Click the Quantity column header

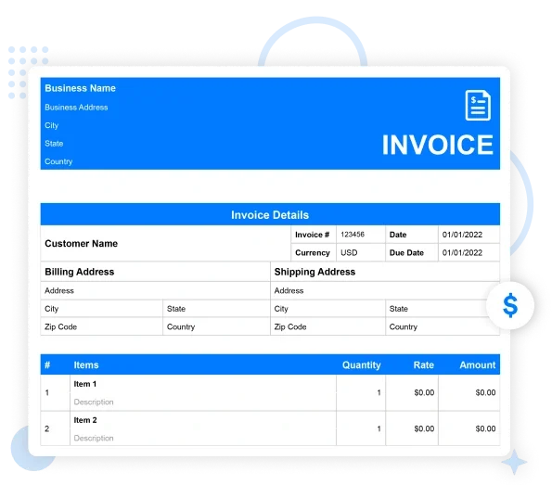point(362,365)
